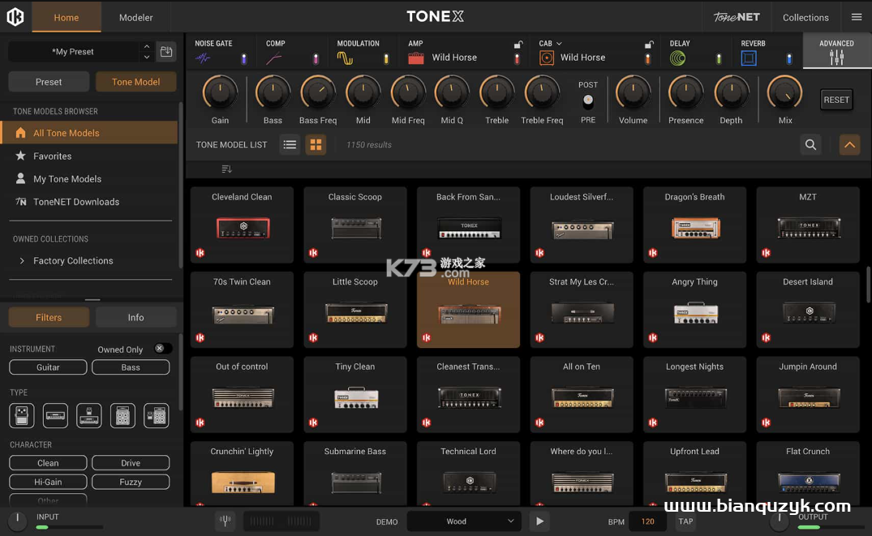Click the cab speaker icon
The height and width of the screenshot is (536, 872).
(547, 58)
